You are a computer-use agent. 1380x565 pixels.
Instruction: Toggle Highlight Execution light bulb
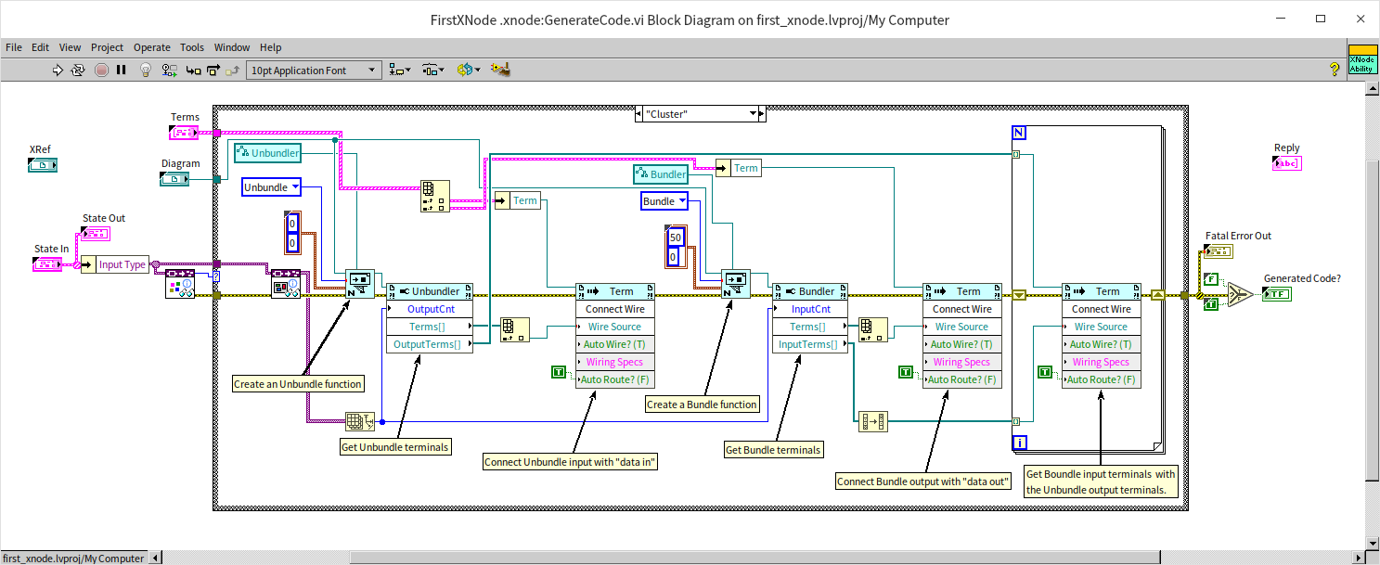coord(146,70)
